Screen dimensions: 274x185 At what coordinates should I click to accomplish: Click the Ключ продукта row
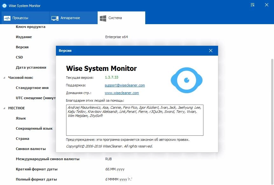click(x=31, y=27)
